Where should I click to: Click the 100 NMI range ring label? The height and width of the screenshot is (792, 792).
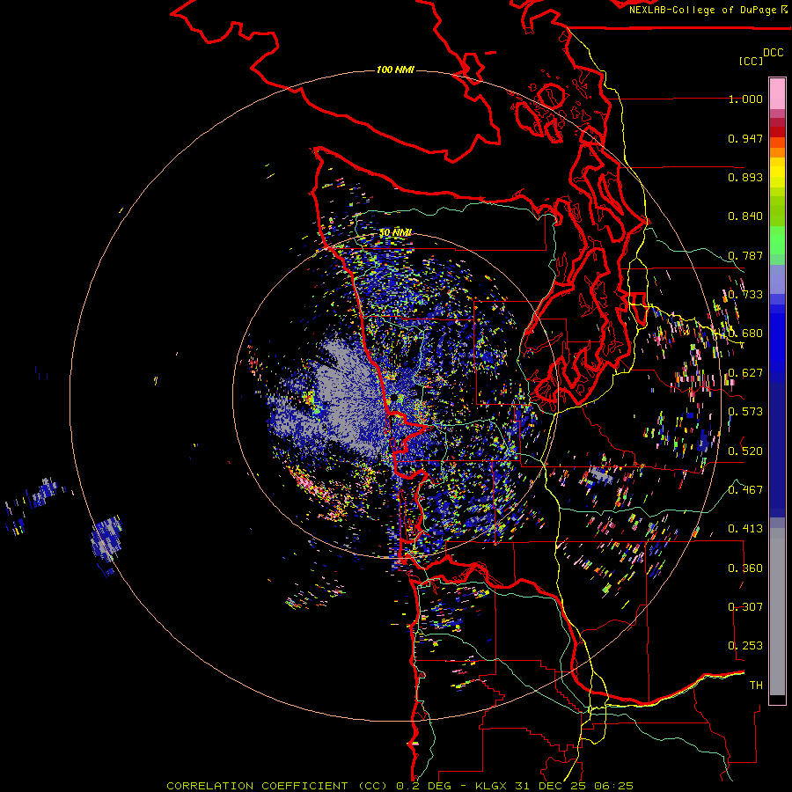point(395,70)
